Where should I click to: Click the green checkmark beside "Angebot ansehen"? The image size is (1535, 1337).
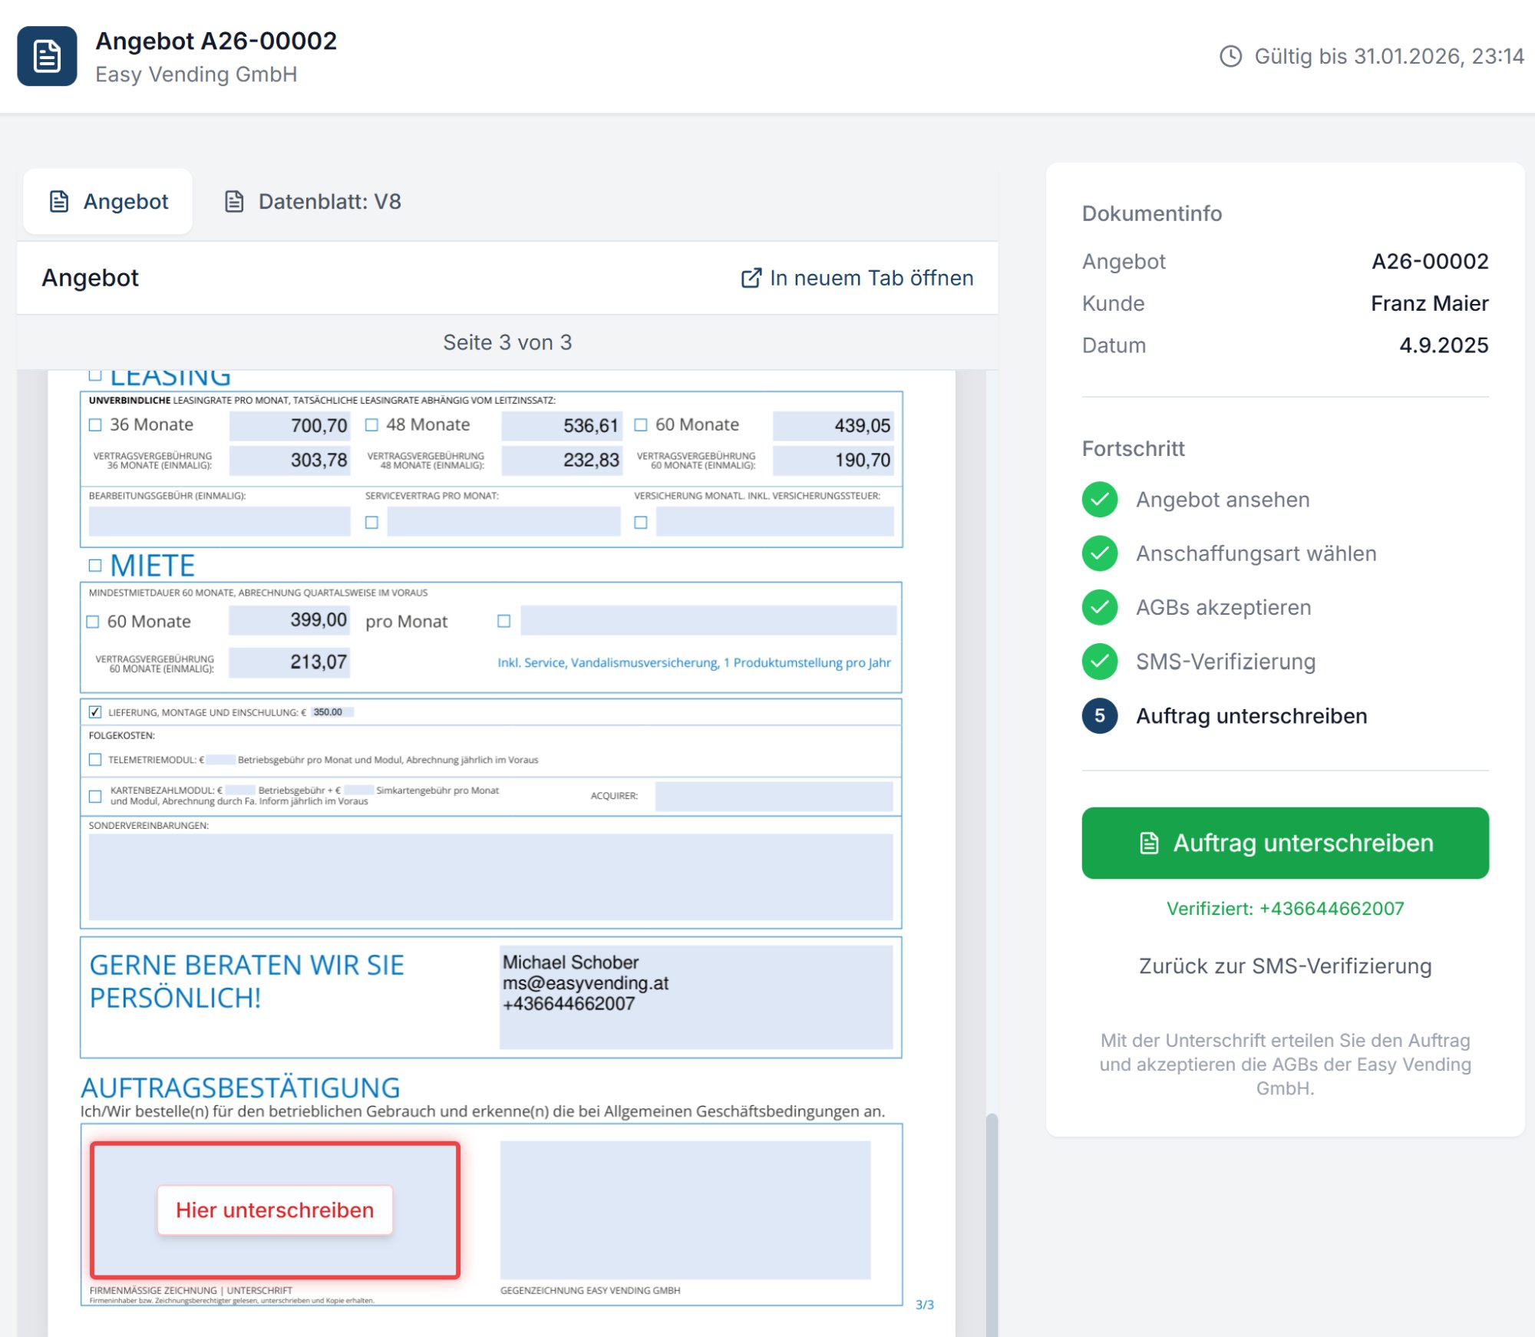(x=1100, y=500)
